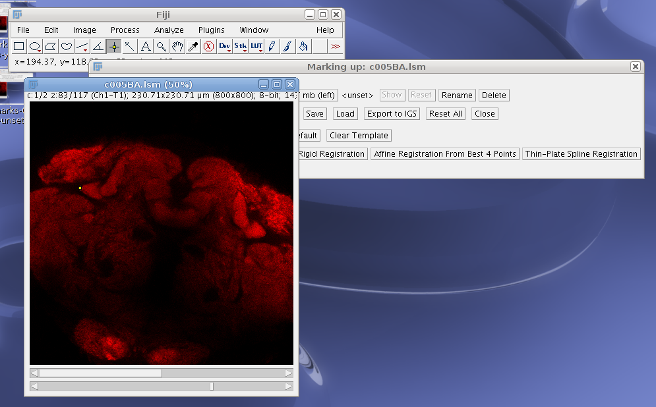This screenshot has height=407, width=656.
Task: Click the Delete button
Action: [x=494, y=95]
